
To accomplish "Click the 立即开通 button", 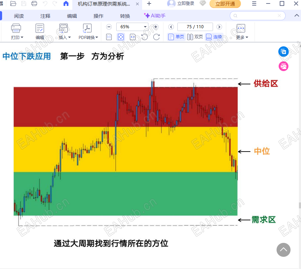I will 225,4.
